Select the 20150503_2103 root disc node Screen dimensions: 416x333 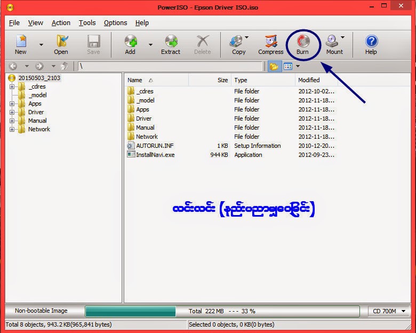39,78
